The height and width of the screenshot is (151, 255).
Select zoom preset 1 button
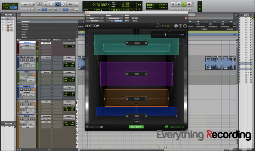click(x=22, y=10)
